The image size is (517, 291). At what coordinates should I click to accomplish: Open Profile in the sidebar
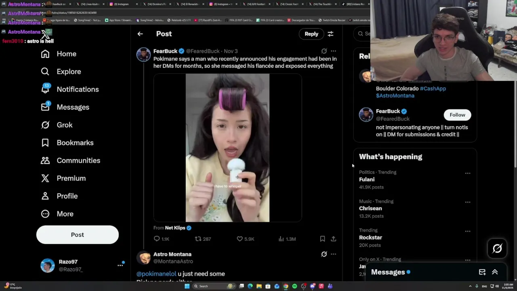[x=59, y=196]
